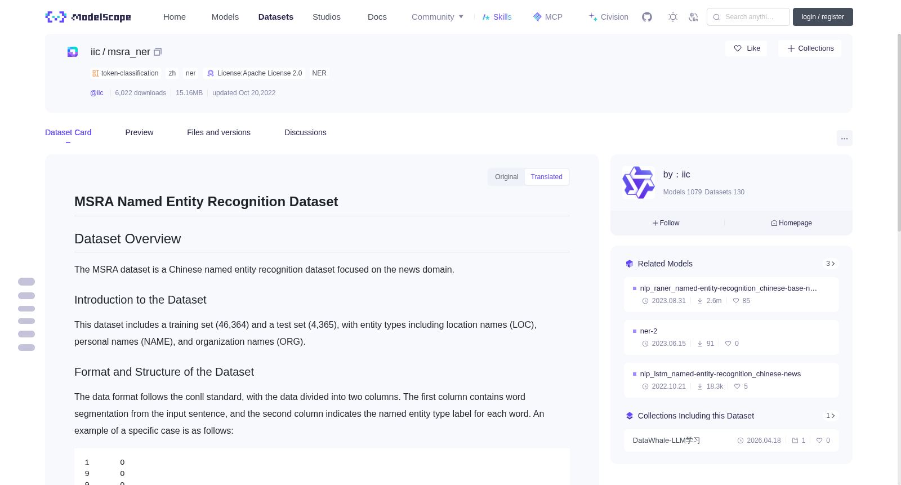The width and height of the screenshot is (901, 485).
Task: Open nlp_raner_named-entity-recognition_chinese-base model
Action: 731,294
